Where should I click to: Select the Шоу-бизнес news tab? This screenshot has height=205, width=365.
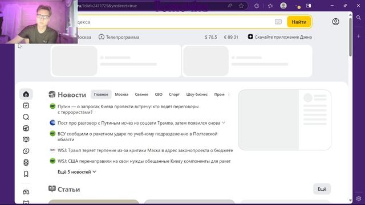coord(197,95)
